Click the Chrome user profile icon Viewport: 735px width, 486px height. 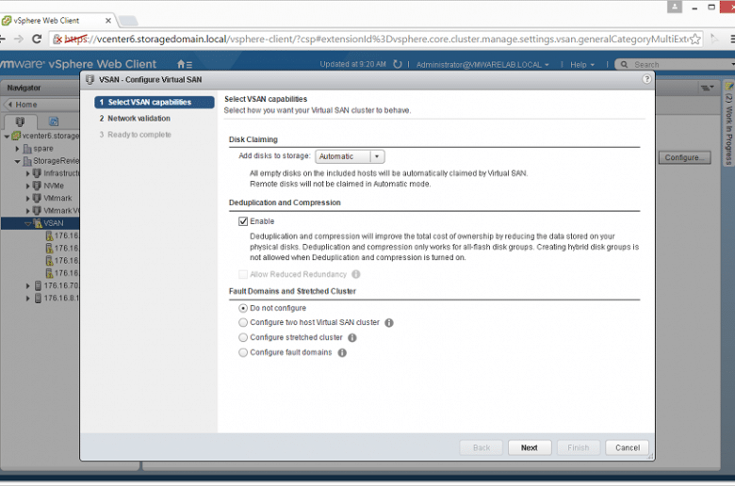(675, 7)
